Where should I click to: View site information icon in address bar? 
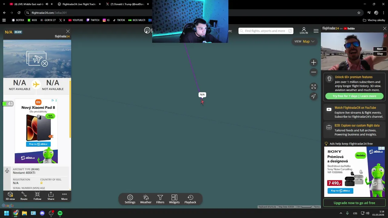pyautogui.click(x=28, y=13)
